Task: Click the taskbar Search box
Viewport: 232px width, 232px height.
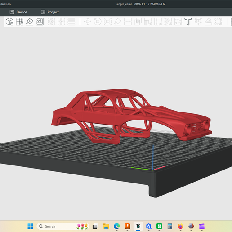Action: [63, 226]
